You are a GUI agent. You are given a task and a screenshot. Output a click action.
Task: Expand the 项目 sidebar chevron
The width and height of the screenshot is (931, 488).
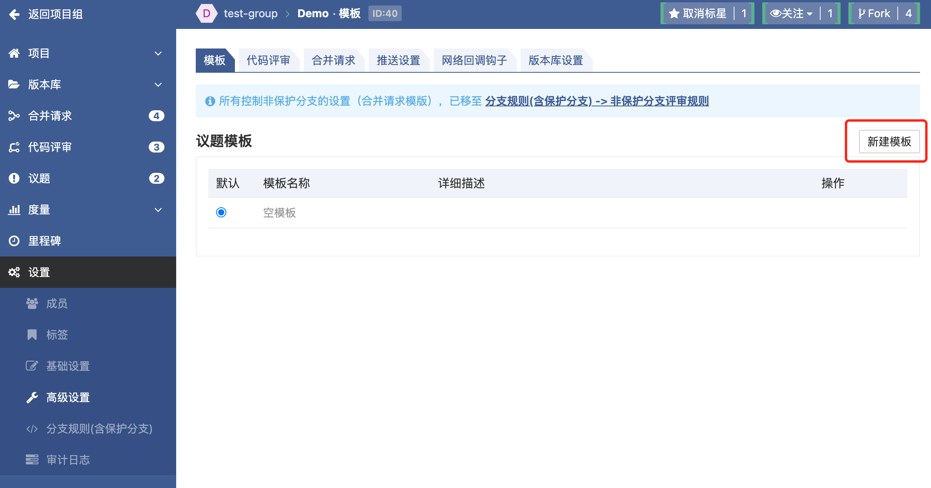(158, 53)
